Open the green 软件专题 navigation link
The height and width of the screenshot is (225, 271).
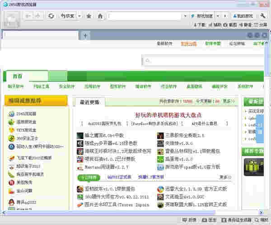coord(213,43)
